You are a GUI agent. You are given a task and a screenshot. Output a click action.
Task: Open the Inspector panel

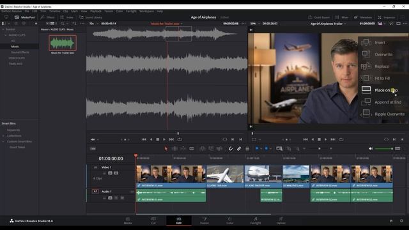[387, 17]
